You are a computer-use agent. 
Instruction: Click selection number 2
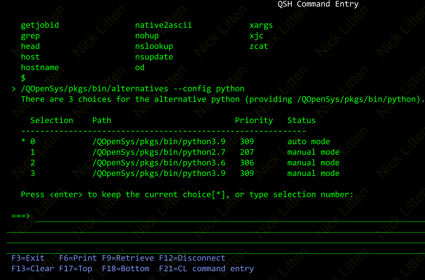(x=33, y=162)
